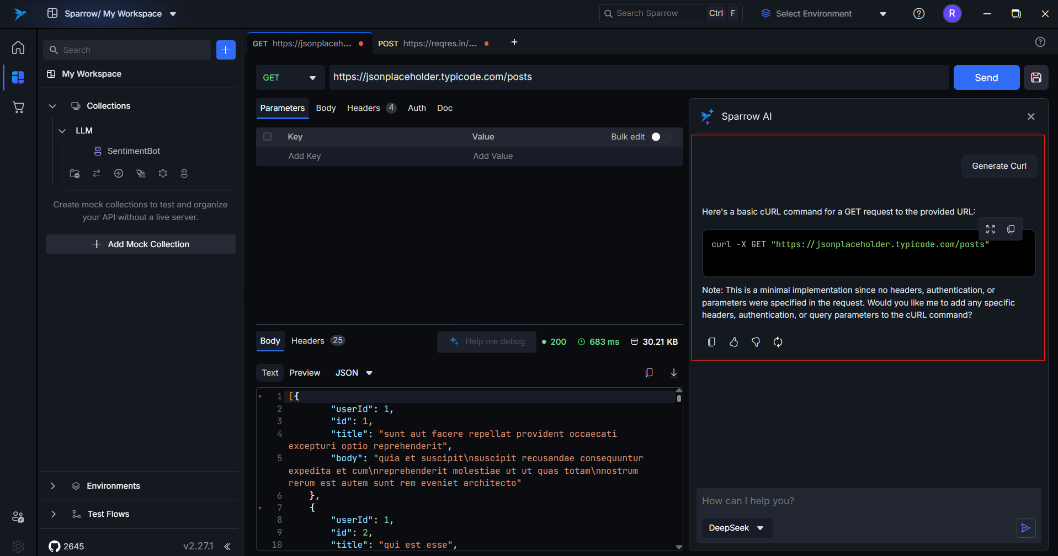The width and height of the screenshot is (1058, 556).
Task: Collapse the Collections section
Action: point(52,106)
